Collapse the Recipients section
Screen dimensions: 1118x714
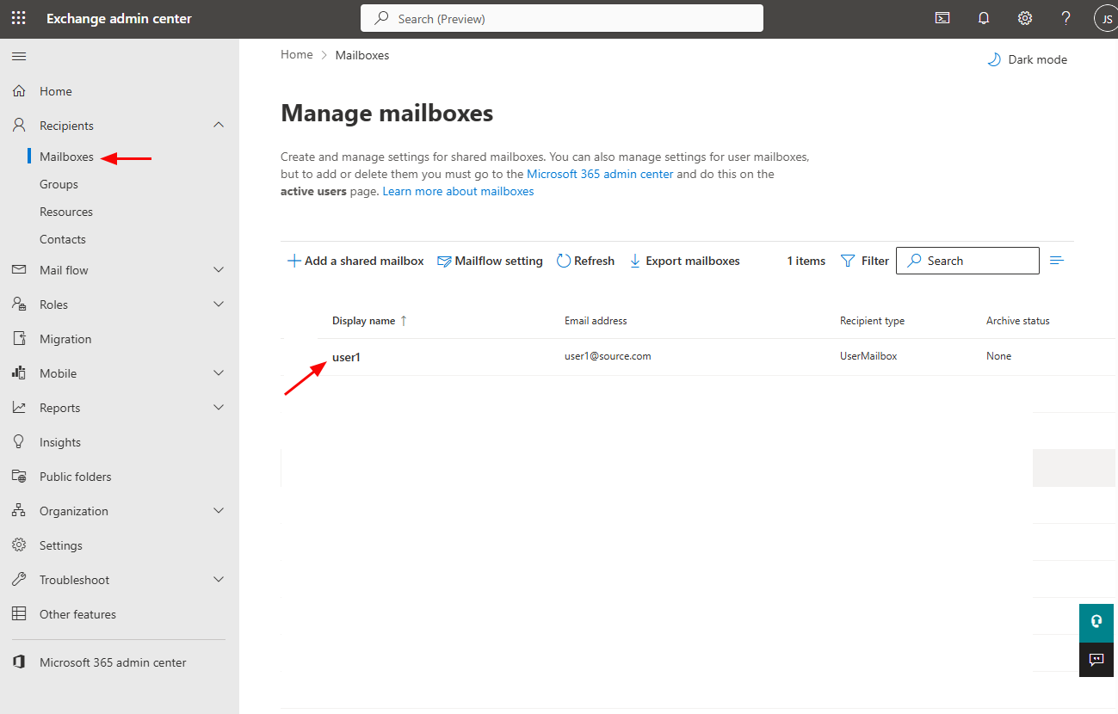tap(219, 126)
